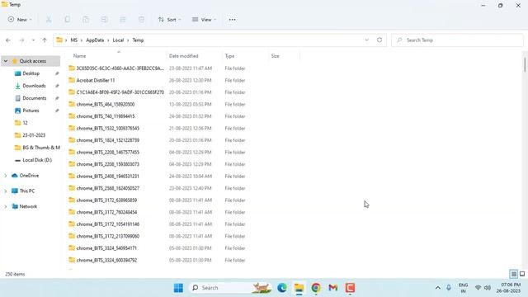Select Documents in the navigation pane
Image resolution: width=528 pixels, height=297 pixels.
coord(34,98)
